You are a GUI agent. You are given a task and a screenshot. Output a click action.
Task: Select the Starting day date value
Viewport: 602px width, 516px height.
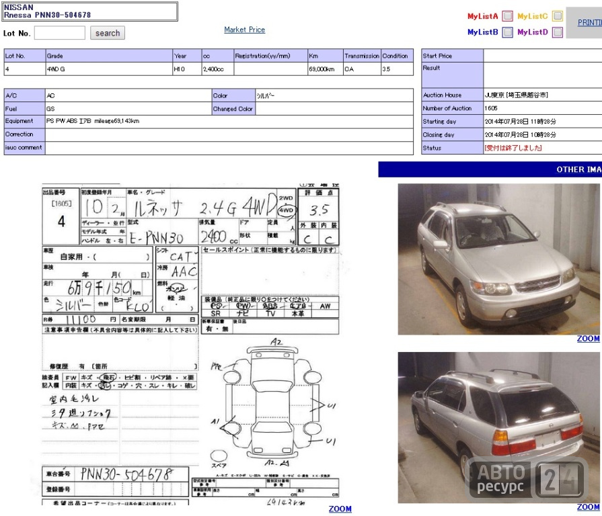[x=520, y=122]
